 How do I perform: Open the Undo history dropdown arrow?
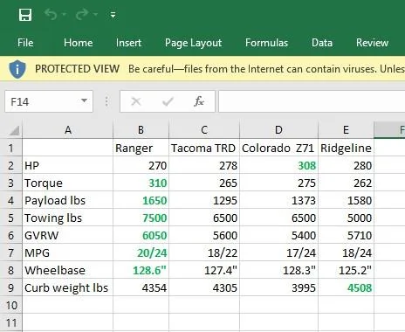pyautogui.click(x=65, y=14)
